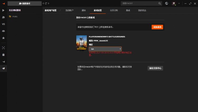Open the Play section from the sidebar

coord(3,10)
